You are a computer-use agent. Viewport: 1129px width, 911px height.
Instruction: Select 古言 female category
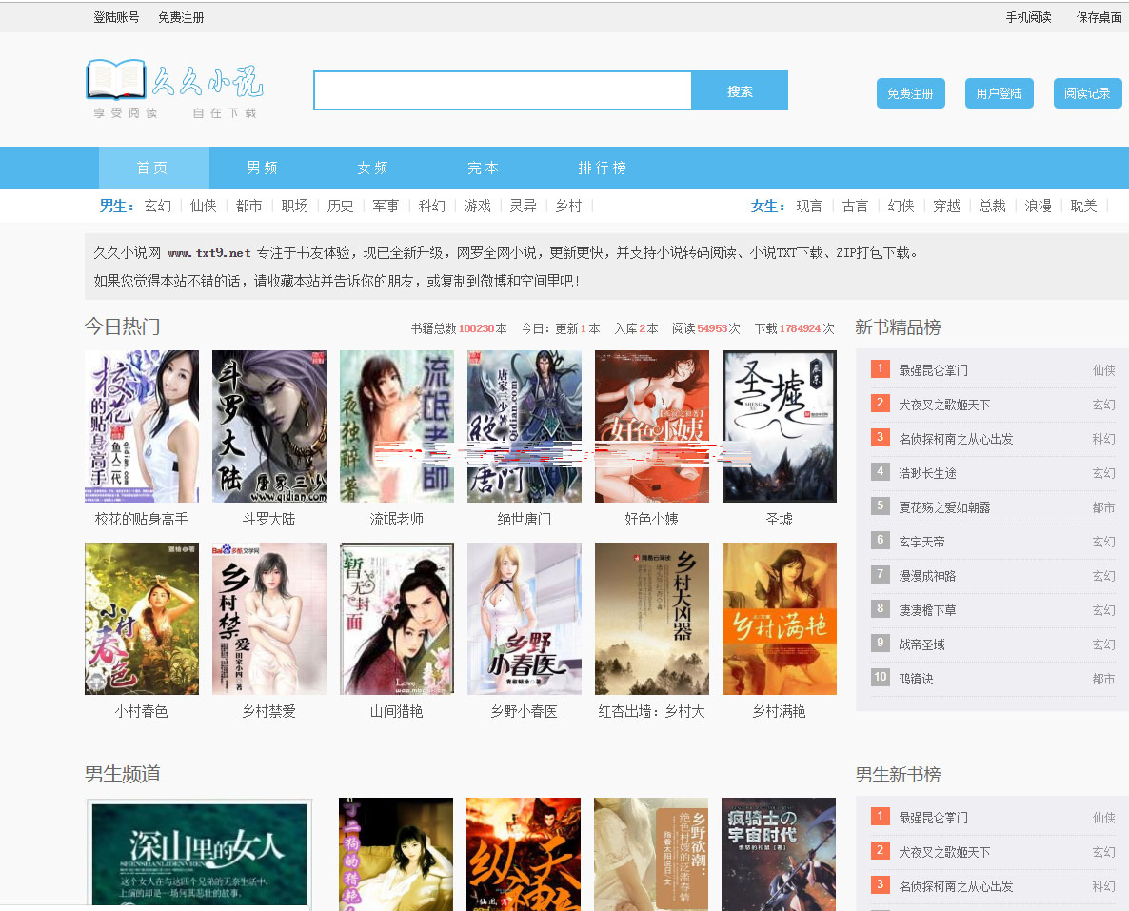coord(856,206)
